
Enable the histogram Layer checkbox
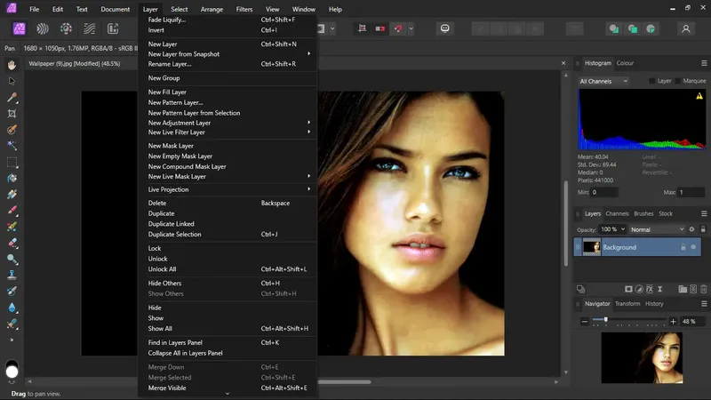(x=653, y=81)
